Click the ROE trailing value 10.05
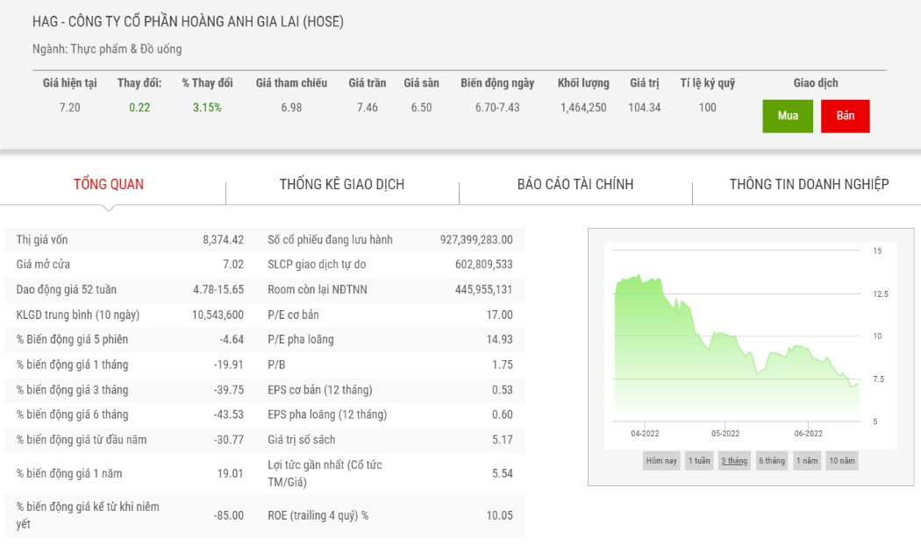The height and width of the screenshot is (552, 921). point(500,515)
